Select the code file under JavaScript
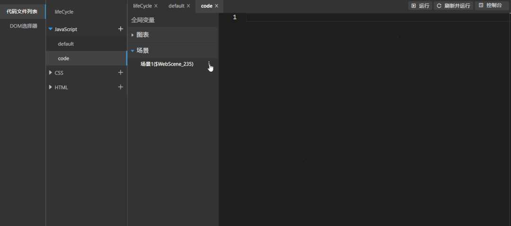Viewport: 511px width, 226px height. point(87,58)
